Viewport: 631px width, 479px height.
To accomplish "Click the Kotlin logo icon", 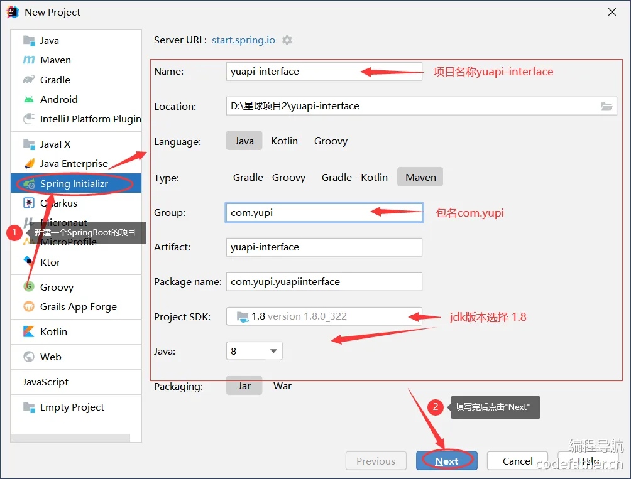I will click(29, 331).
